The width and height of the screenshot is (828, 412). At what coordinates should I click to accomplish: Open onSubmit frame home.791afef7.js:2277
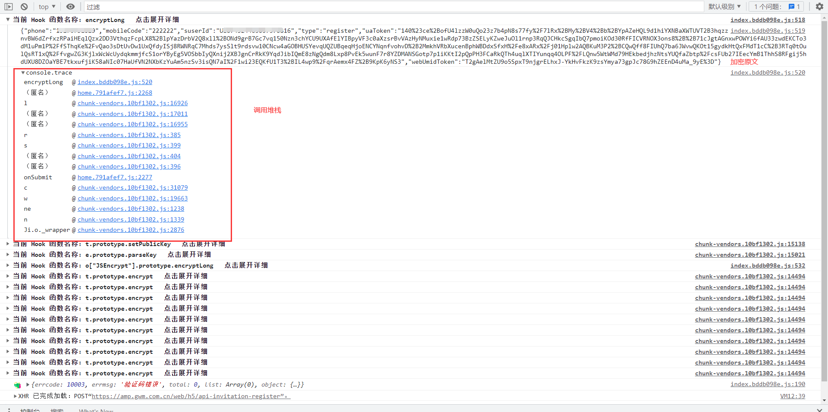click(115, 177)
